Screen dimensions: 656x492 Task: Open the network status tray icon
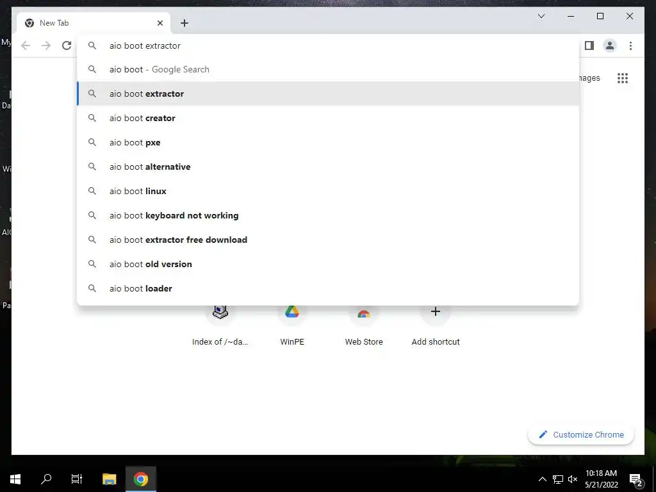558,479
